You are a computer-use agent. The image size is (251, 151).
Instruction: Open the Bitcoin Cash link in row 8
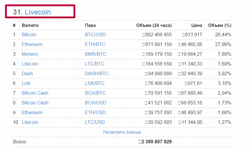click(x=35, y=103)
